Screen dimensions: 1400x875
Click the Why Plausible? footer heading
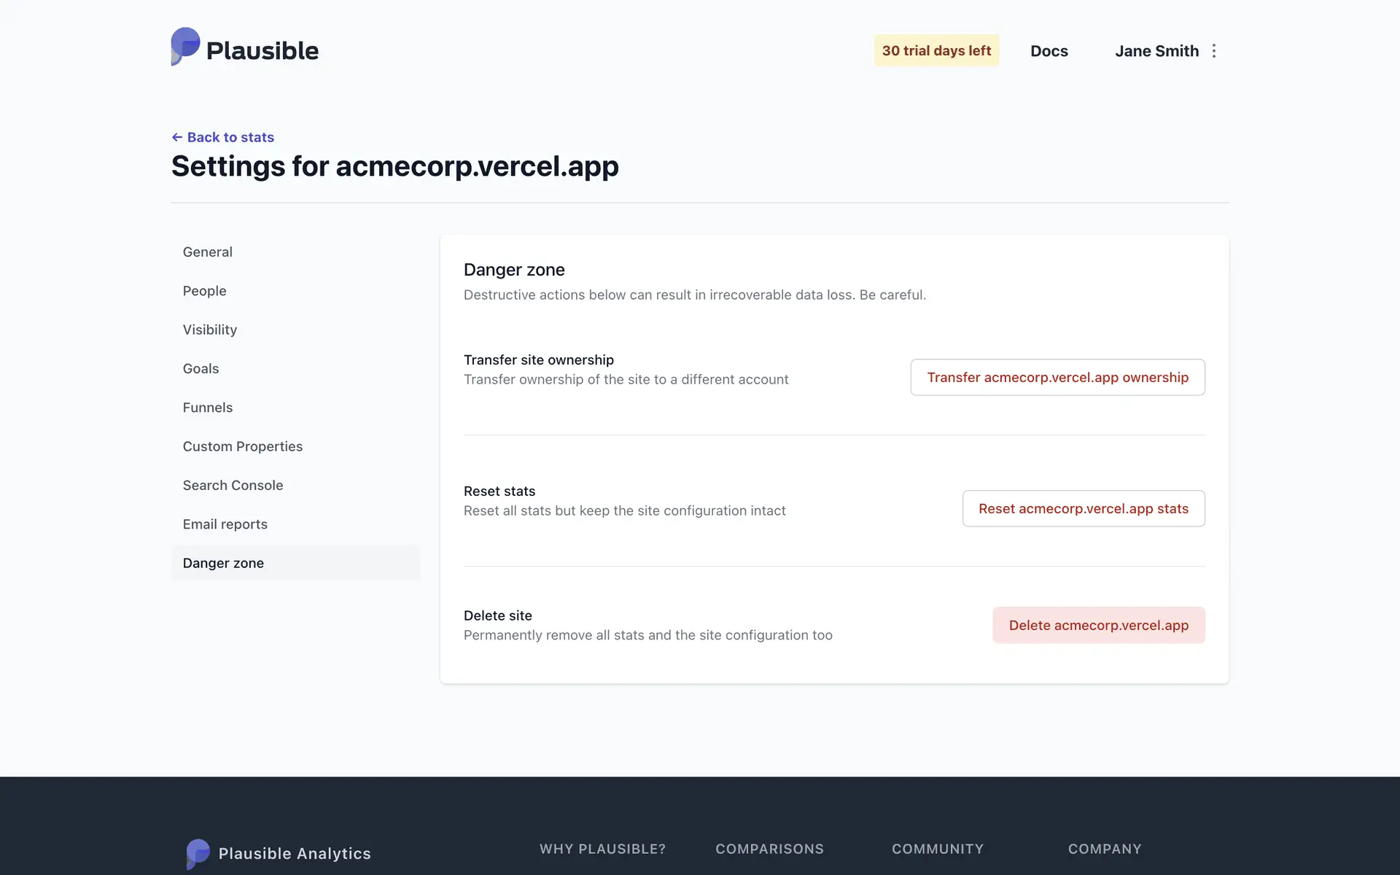click(602, 849)
